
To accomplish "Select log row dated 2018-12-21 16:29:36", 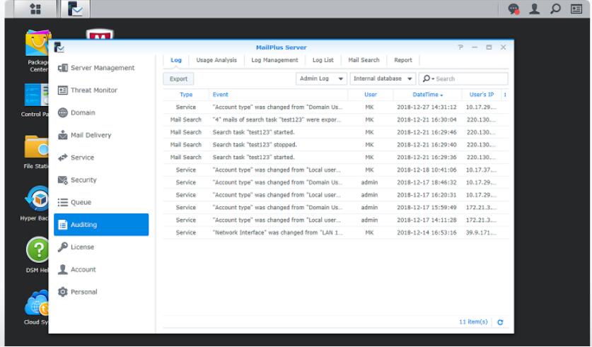I will coord(336,158).
